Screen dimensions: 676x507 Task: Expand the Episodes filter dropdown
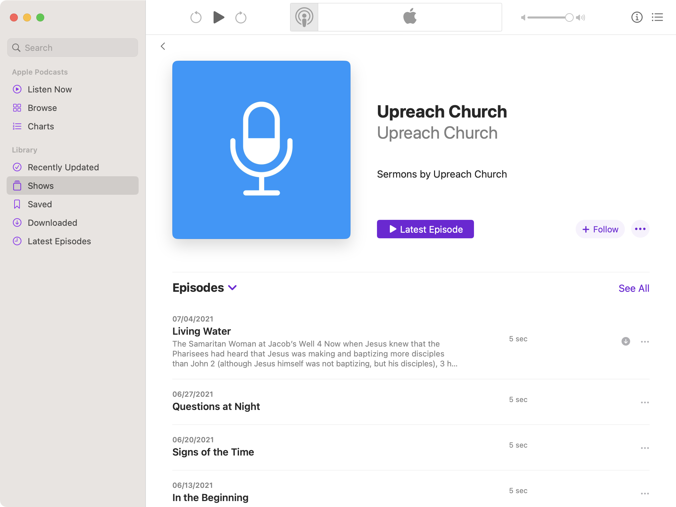[232, 288]
